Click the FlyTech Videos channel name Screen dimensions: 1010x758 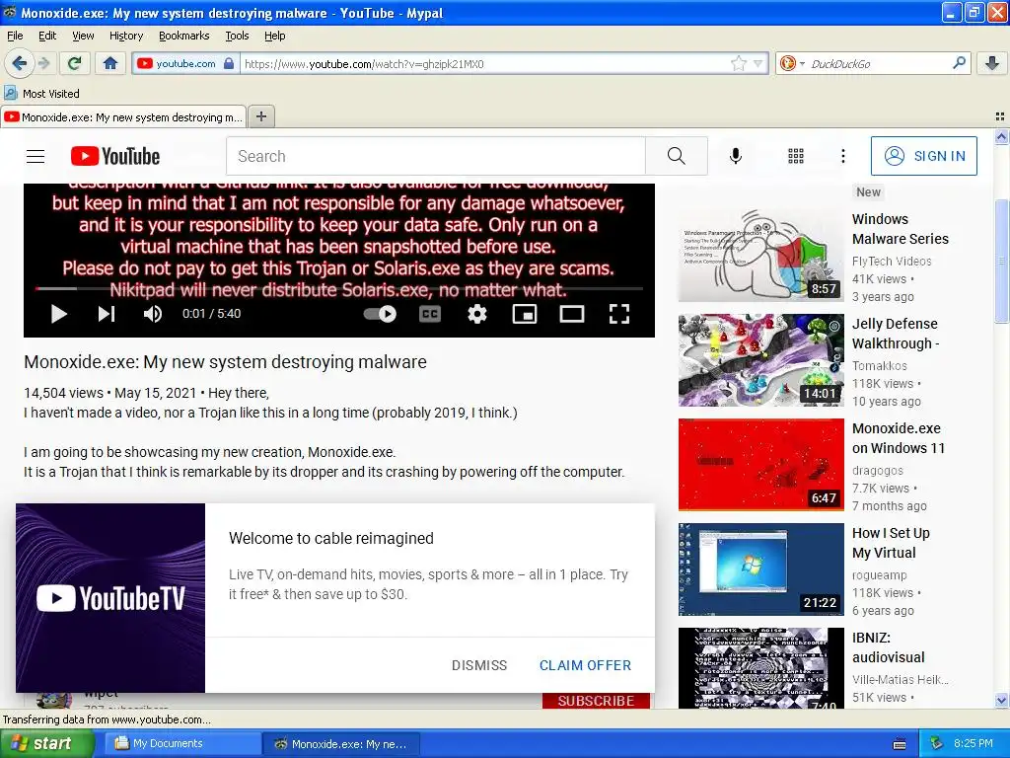892,261
